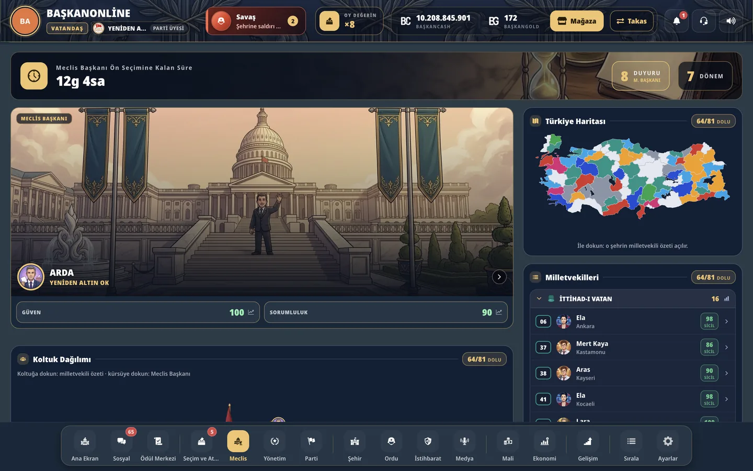The height and width of the screenshot is (471, 753).
Task: Open the Sırala ranking list
Action: (x=631, y=446)
